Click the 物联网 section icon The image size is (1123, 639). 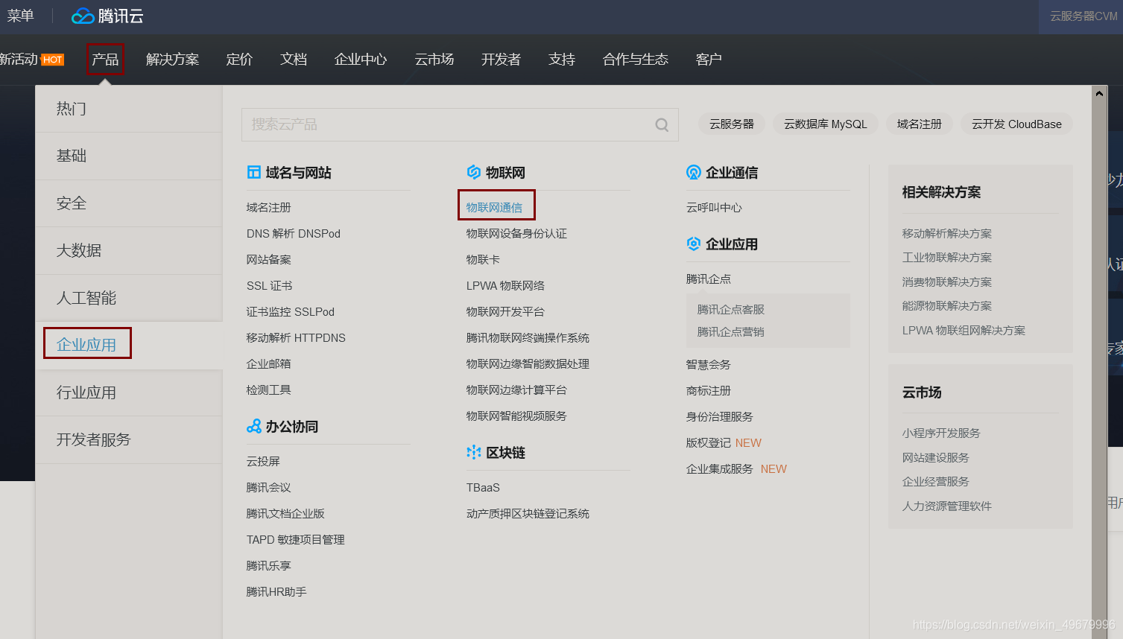point(473,172)
